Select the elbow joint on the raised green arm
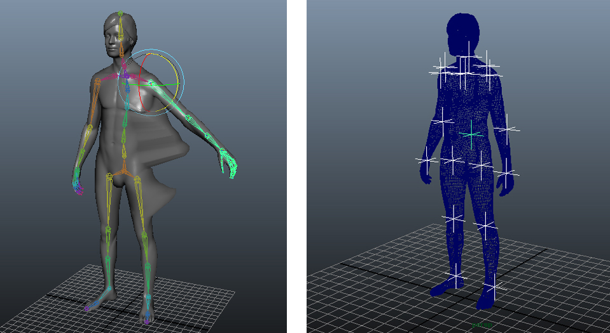 click(188, 117)
